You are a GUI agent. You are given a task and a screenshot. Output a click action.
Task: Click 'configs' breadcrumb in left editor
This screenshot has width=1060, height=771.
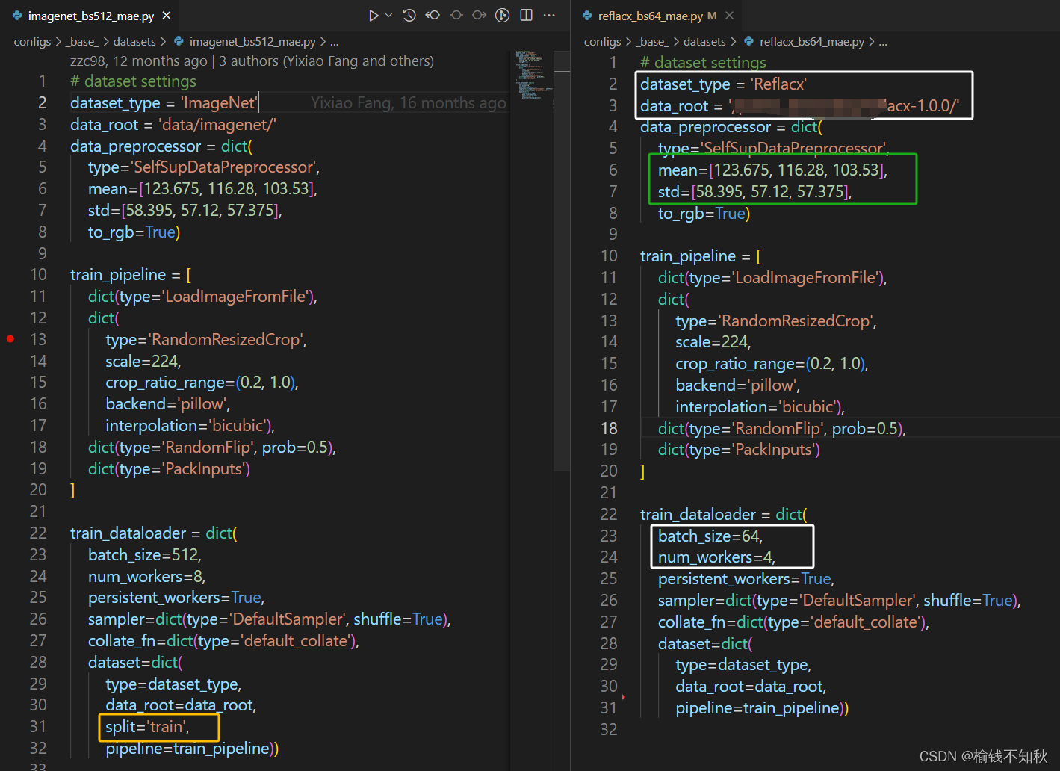click(x=32, y=42)
